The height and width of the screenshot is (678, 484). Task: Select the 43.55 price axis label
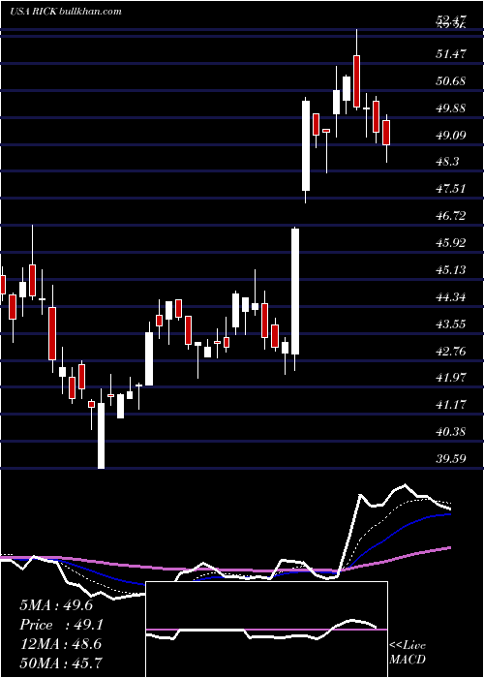[452, 324]
